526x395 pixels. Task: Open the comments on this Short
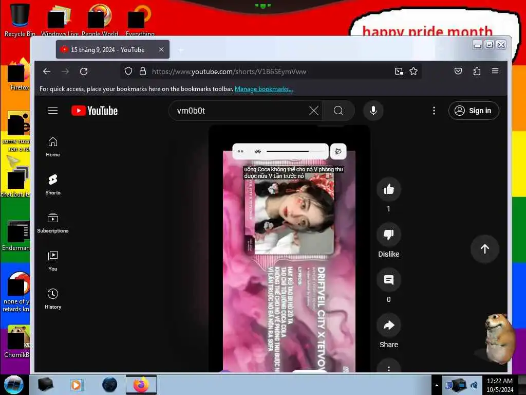click(389, 280)
